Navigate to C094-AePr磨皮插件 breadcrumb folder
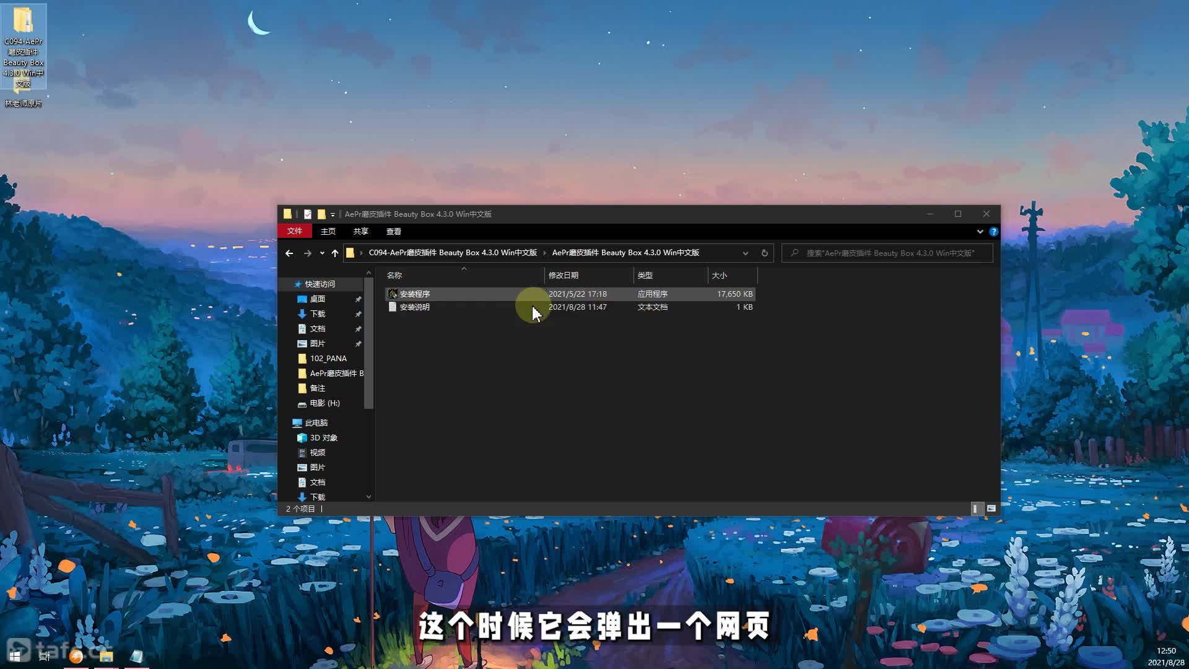Image resolution: width=1189 pixels, height=669 pixels. coord(453,253)
